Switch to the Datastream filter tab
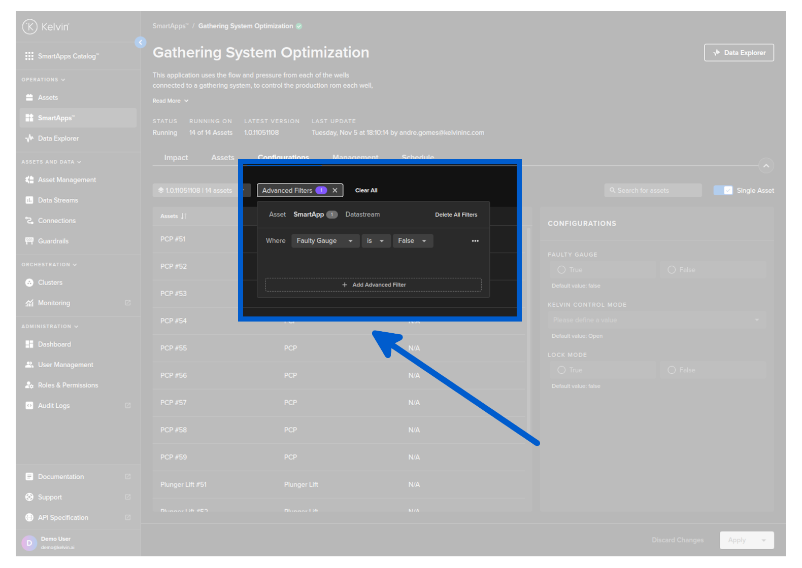Screen dimensions: 802x568 point(362,215)
